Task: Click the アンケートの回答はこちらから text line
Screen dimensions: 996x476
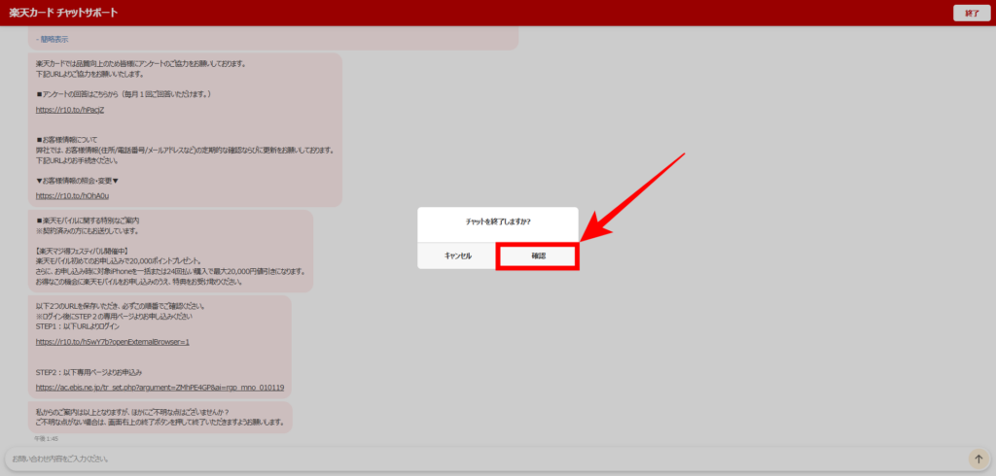Action: click(123, 94)
